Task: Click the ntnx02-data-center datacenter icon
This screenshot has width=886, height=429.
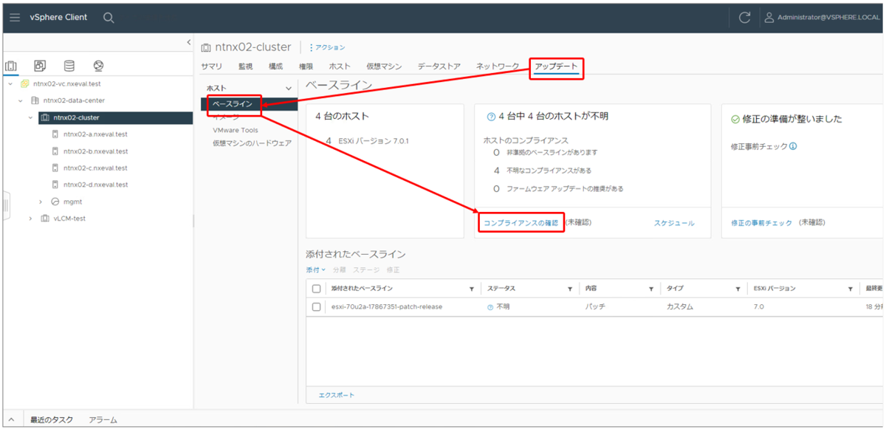Action: tap(35, 100)
